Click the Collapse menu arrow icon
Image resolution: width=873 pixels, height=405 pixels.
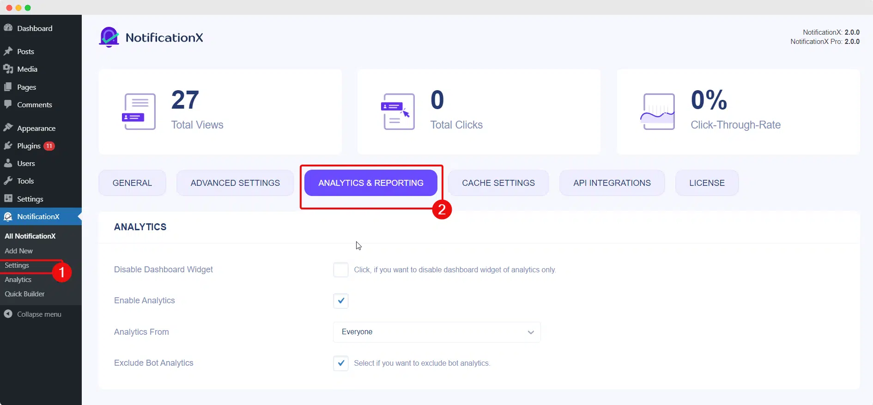tap(8, 314)
